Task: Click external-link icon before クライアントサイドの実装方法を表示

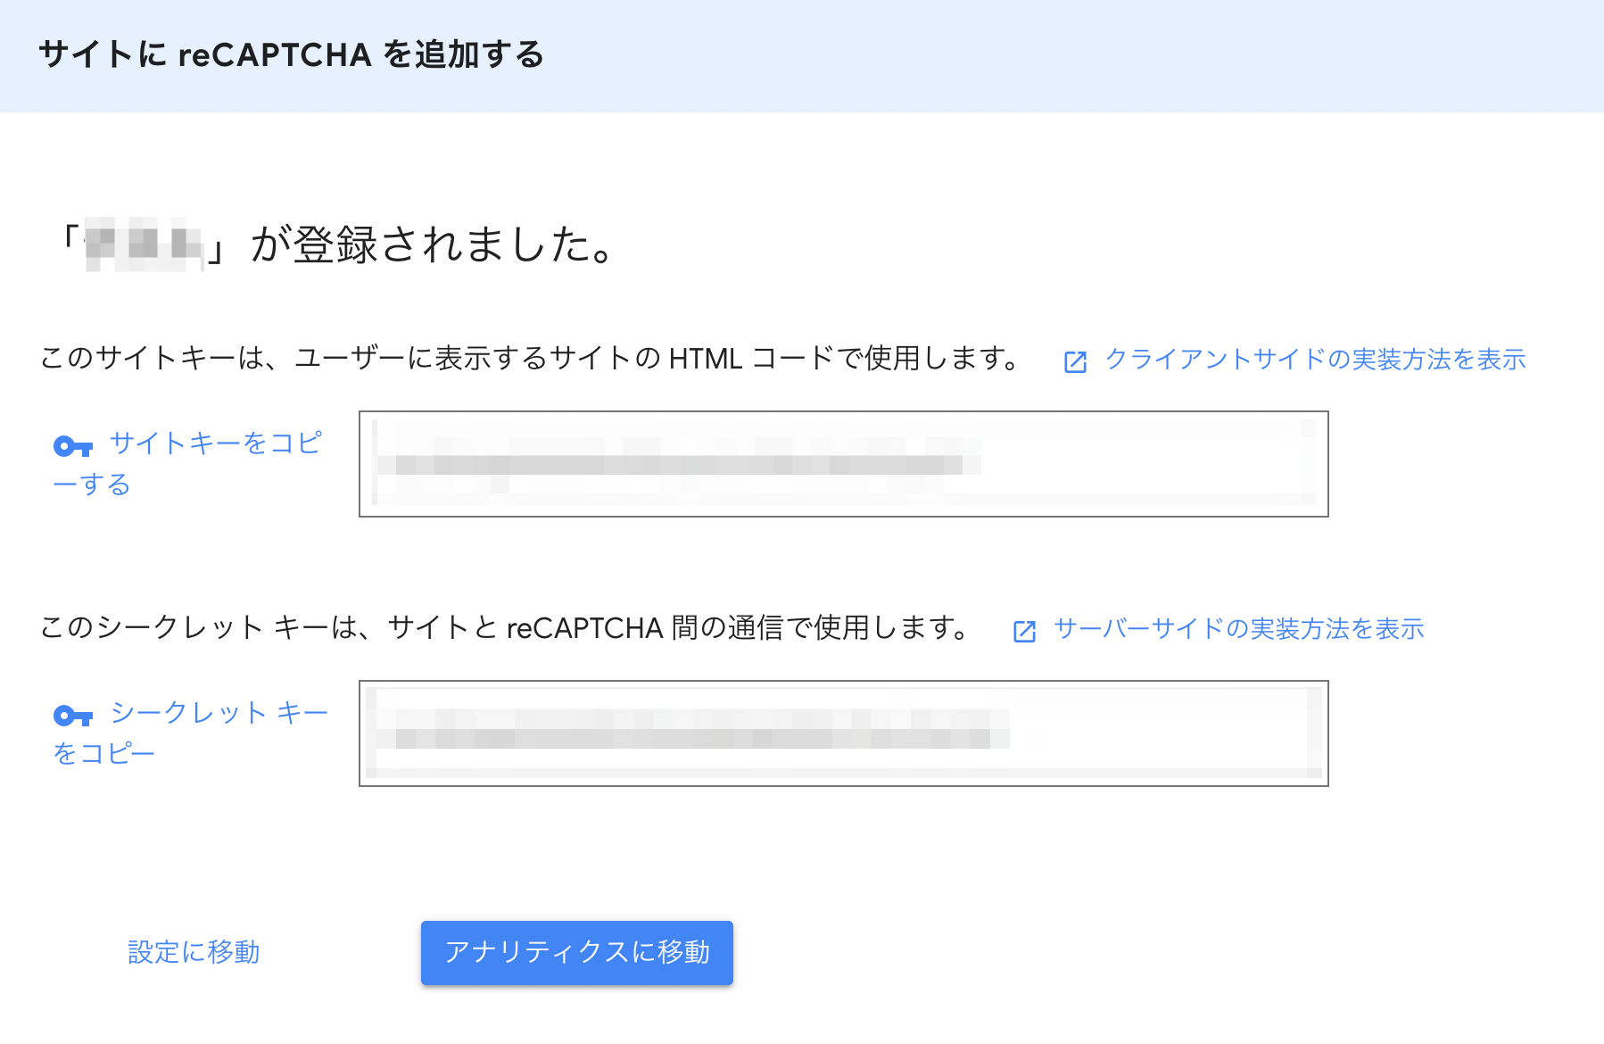Action: click(1075, 361)
